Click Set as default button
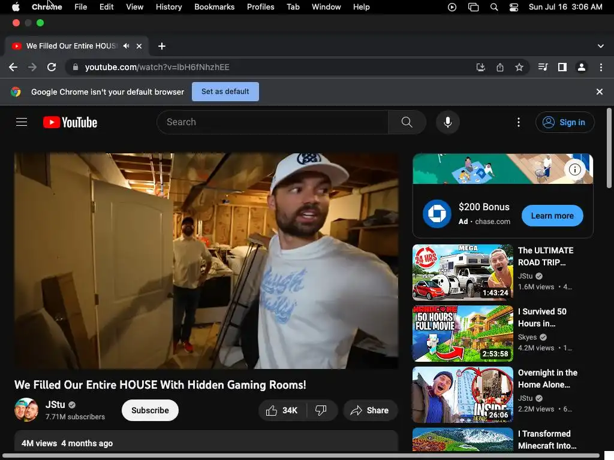This screenshot has width=614, height=460. [x=225, y=92]
